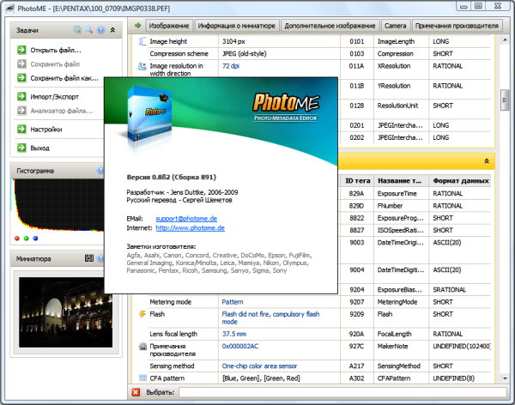Click the ID тега column header
Image resolution: width=515 pixels, height=405 pixels.
pyautogui.click(x=357, y=181)
